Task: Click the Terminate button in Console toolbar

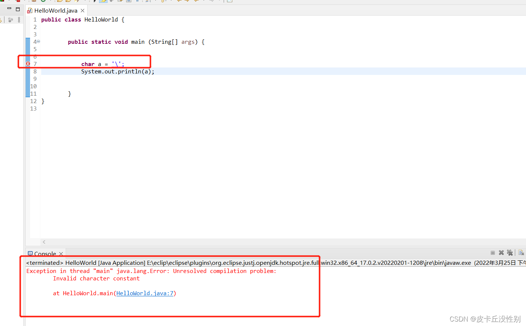Action: tap(493, 253)
